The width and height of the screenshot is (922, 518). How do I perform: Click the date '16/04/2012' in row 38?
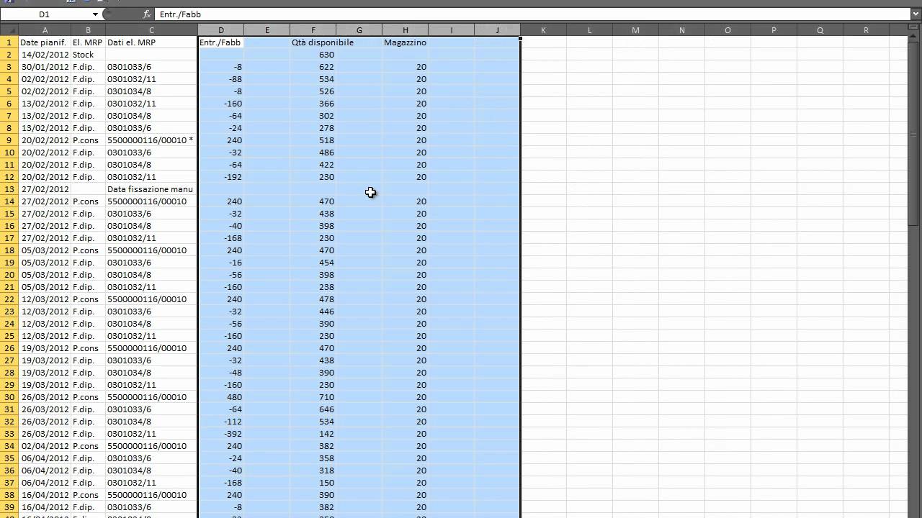tap(45, 495)
